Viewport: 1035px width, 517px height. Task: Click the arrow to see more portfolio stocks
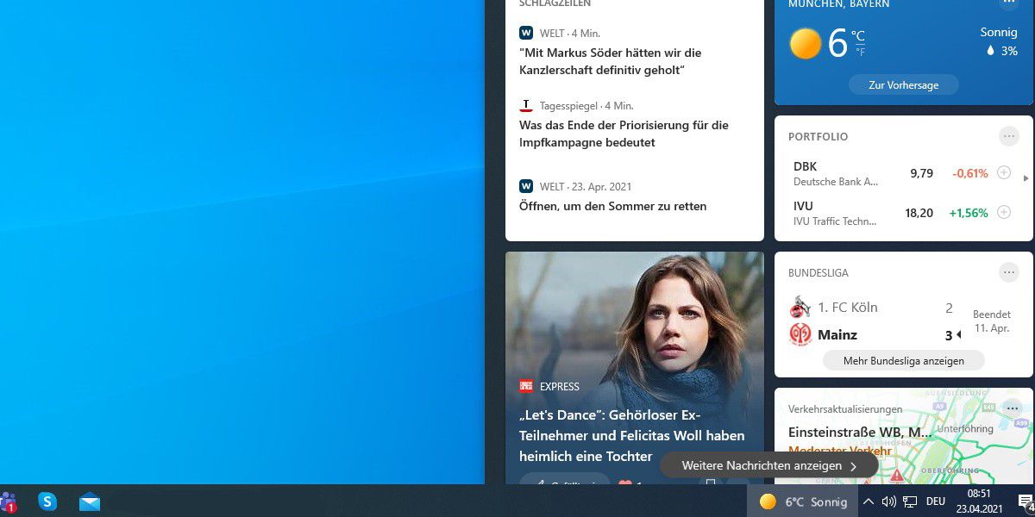click(x=1026, y=178)
